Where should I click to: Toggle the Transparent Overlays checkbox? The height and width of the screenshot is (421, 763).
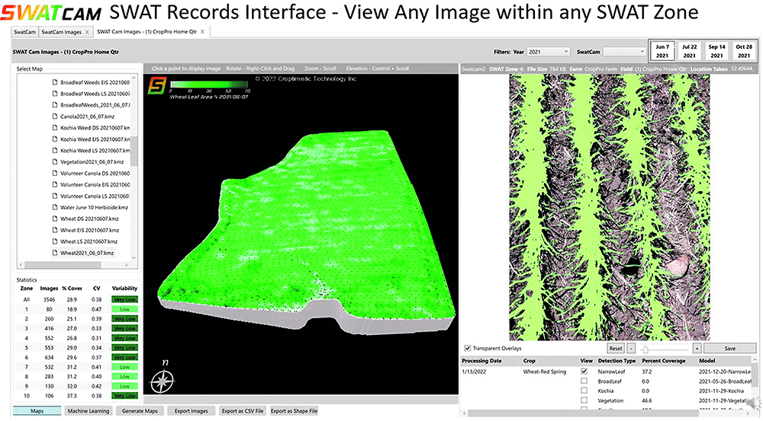tap(468, 348)
